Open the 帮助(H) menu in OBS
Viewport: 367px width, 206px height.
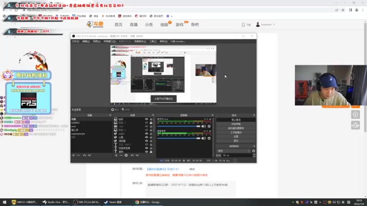163,41
